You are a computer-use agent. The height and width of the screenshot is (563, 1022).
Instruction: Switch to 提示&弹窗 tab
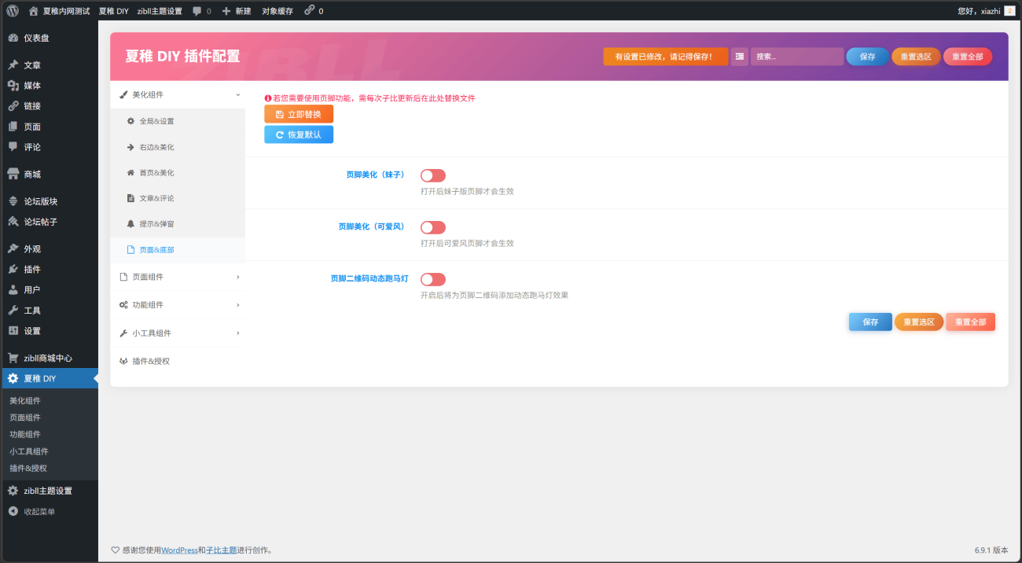156,224
